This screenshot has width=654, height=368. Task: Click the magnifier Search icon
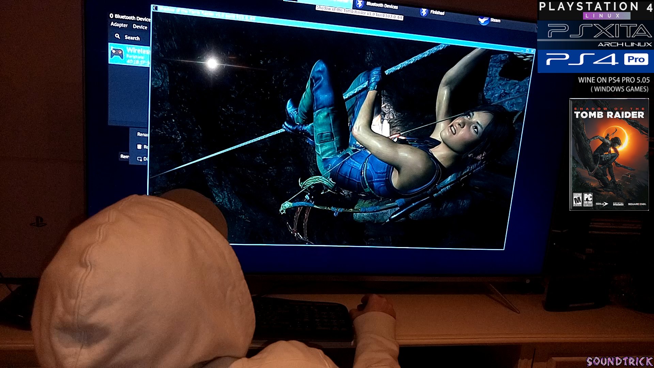pyautogui.click(x=118, y=36)
